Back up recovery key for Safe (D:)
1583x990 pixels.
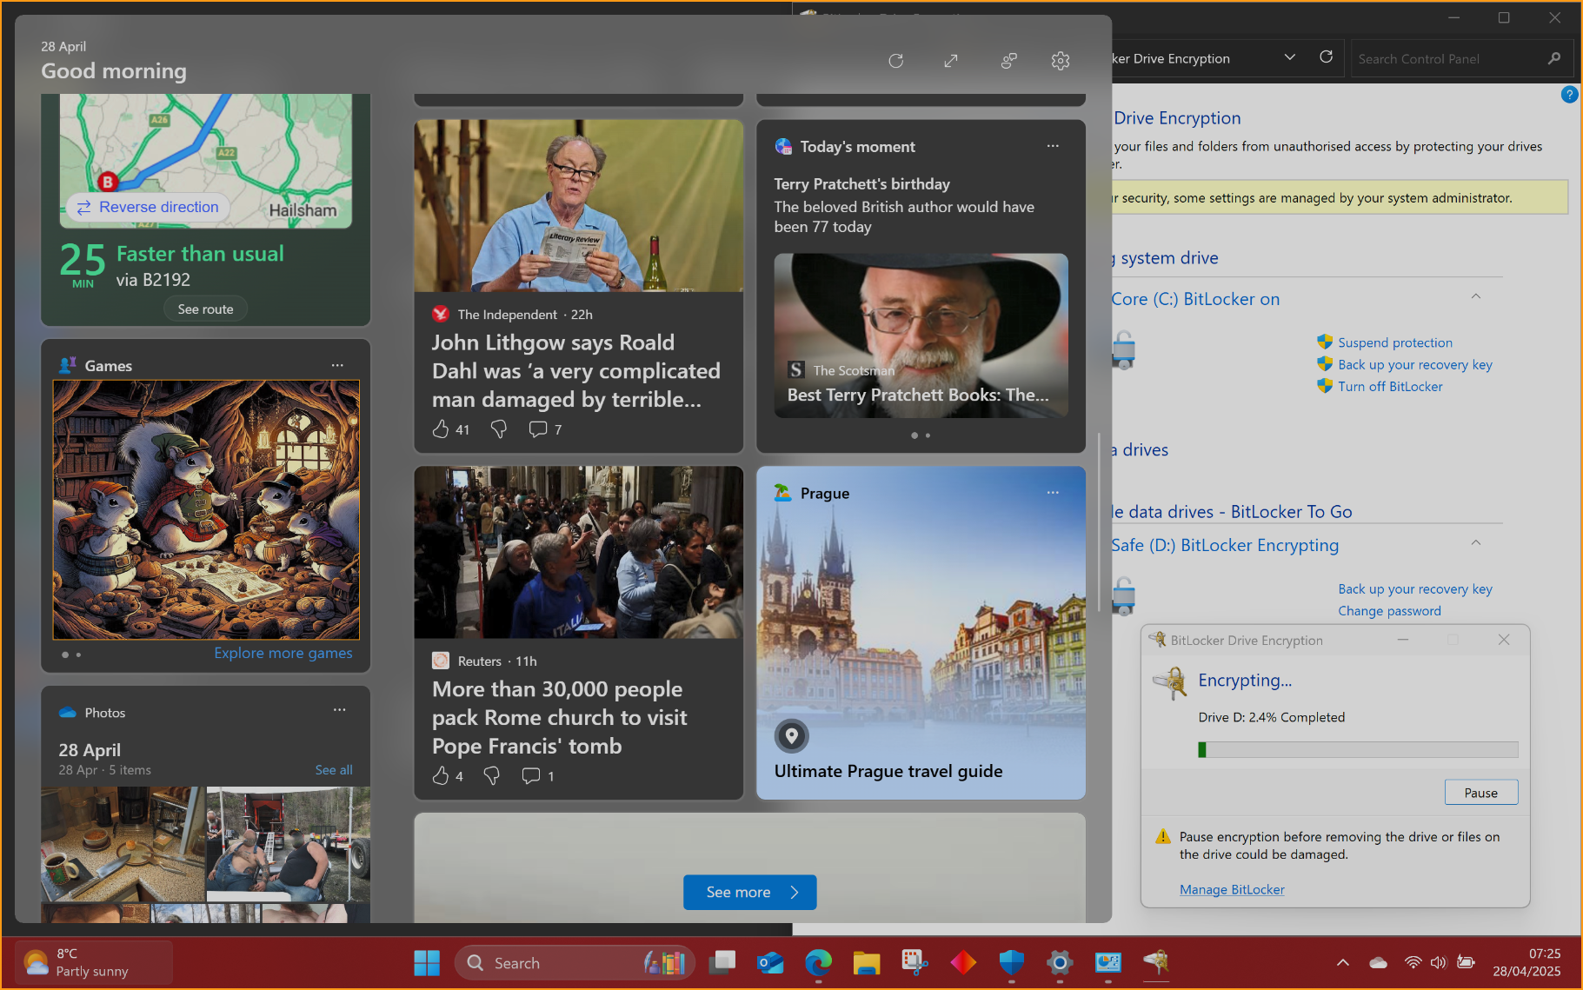click(x=1414, y=588)
